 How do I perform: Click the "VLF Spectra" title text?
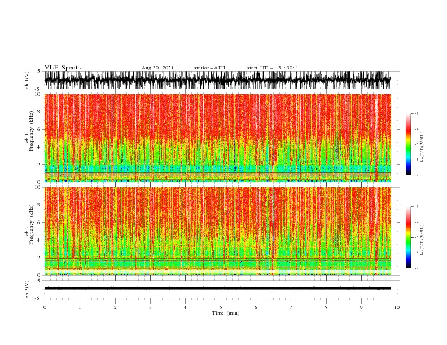point(64,68)
